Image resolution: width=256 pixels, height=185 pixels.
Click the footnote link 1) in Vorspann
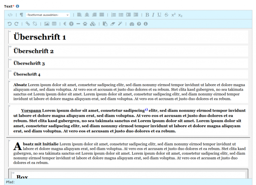pyautogui.click(x=146, y=109)
